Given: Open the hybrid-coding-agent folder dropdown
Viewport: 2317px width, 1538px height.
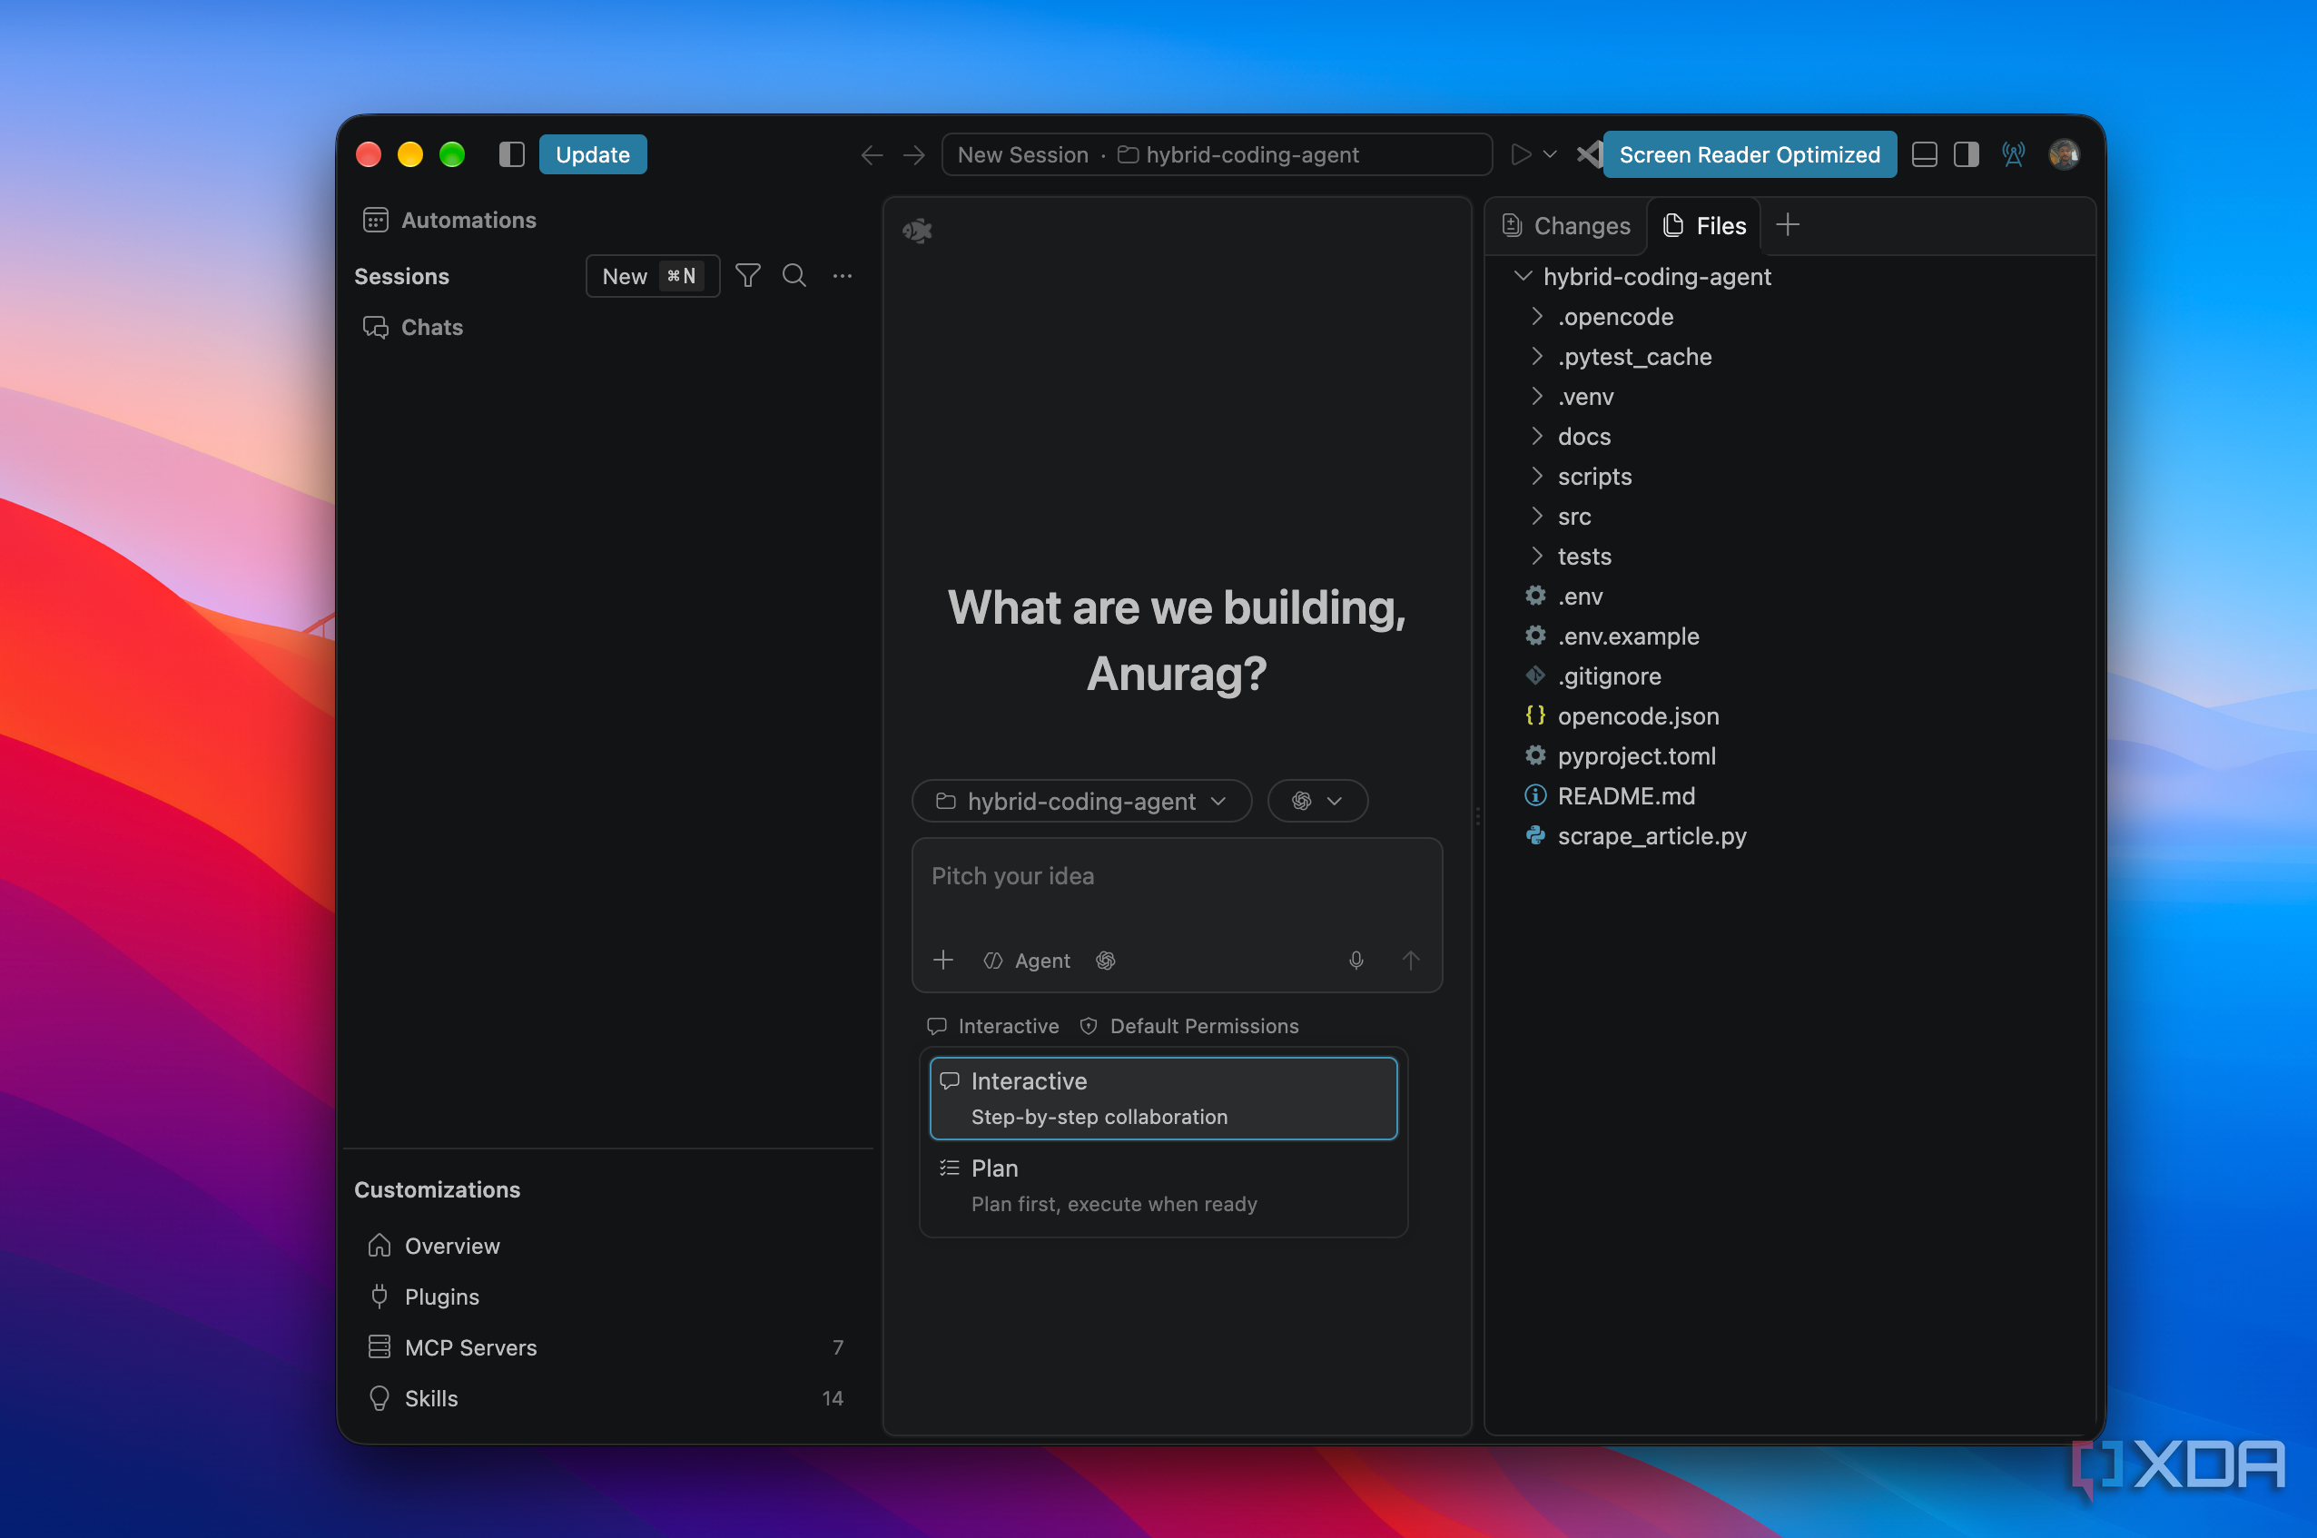Looking at the screenshot, I should pos(1081,802).
